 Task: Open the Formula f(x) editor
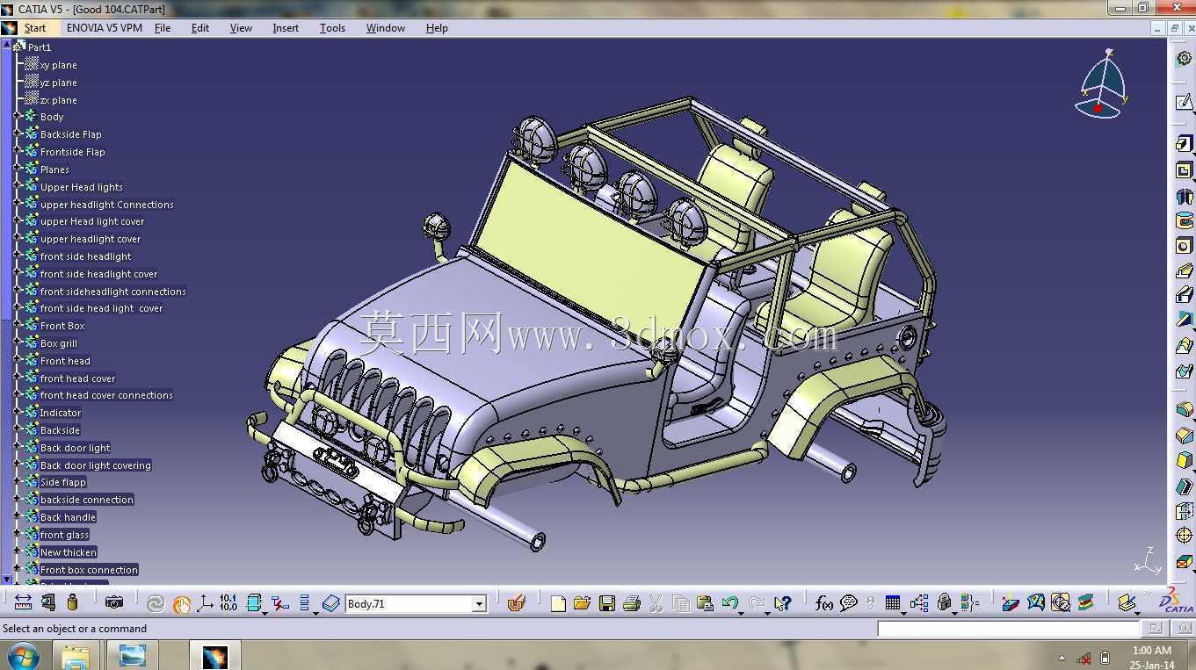824,603
